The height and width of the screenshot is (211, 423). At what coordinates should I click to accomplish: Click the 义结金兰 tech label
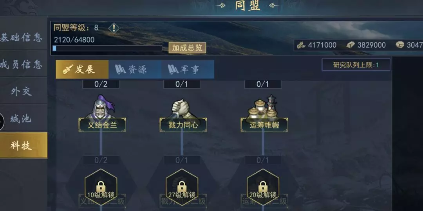[x=102, y=125]
